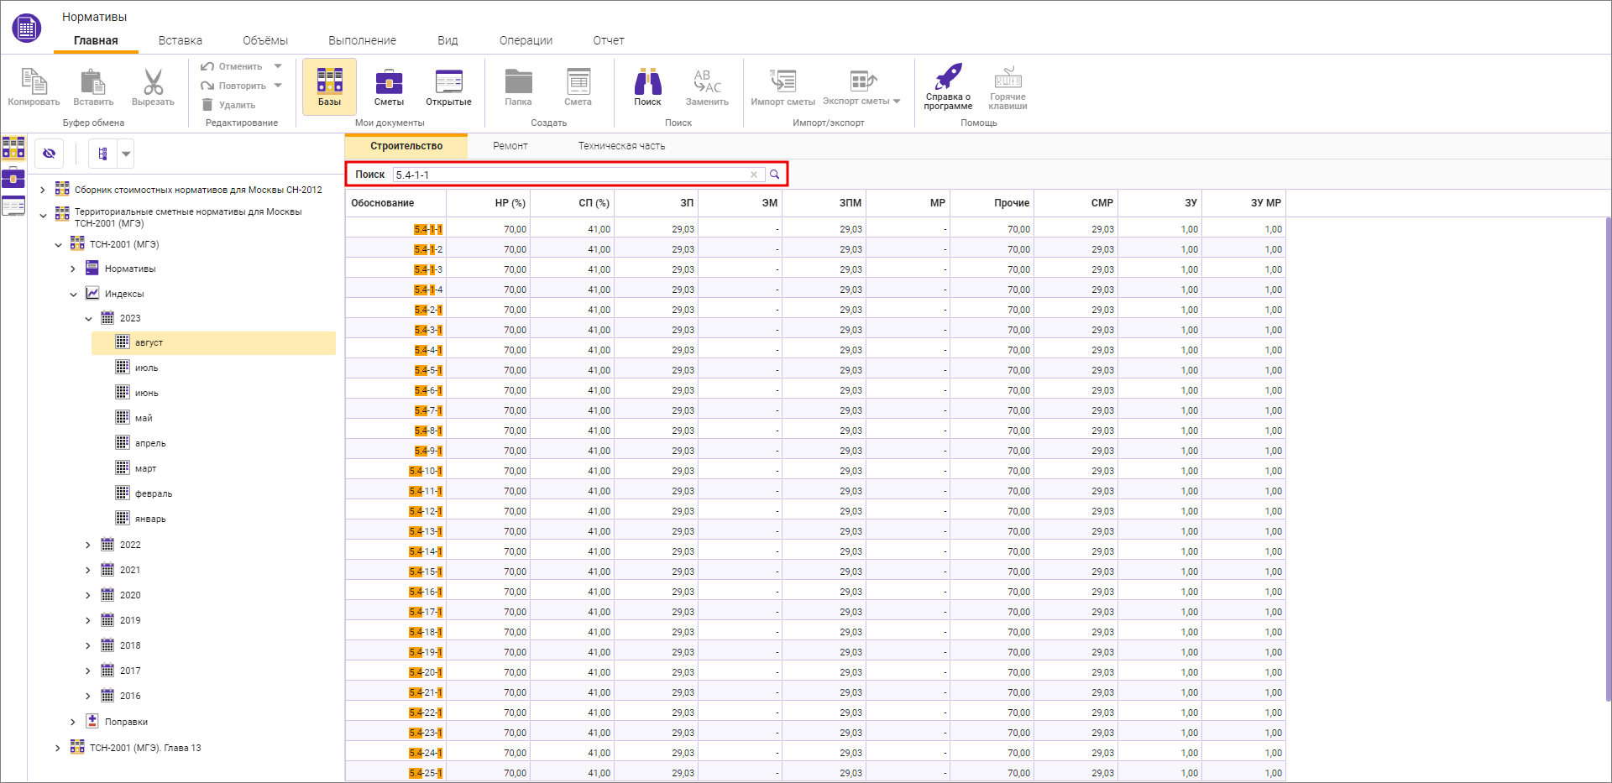Click the Обоснование column header
This screenshot has width=1612, height=783.
coord(383,203)
